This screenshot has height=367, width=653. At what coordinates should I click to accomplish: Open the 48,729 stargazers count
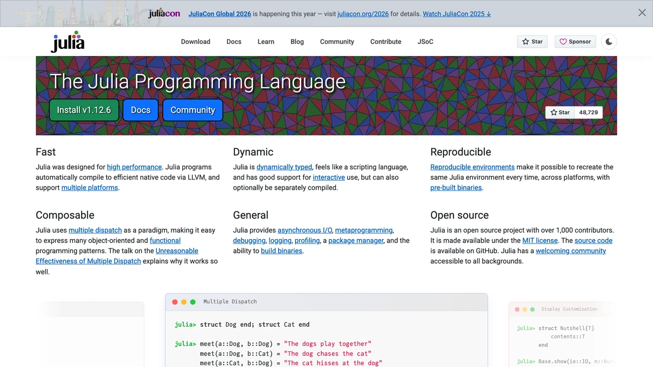[588, 113]
